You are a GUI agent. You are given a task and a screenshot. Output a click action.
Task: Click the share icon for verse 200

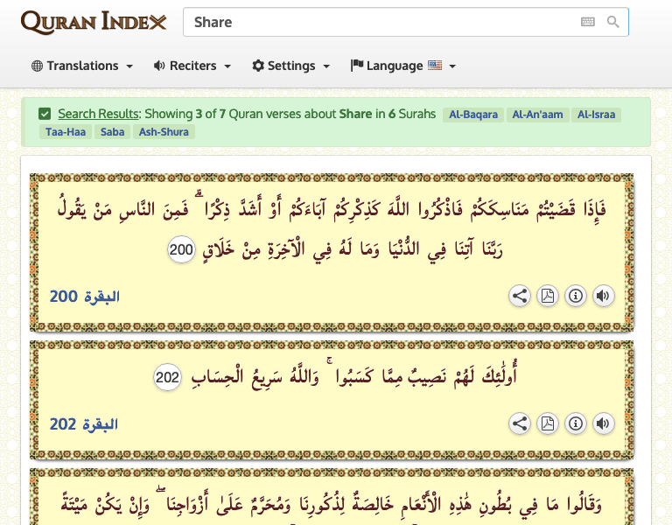pyautogui.click(x=520, y=296)
